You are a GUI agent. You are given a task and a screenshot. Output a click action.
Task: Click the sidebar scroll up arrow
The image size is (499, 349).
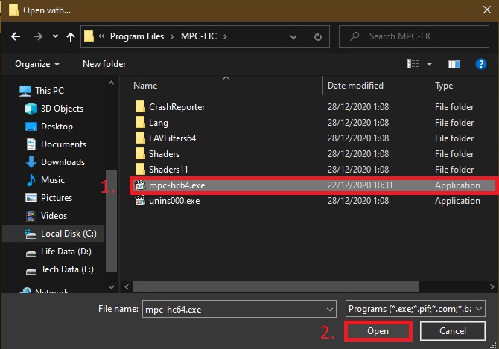pyautogui.click(x=112, y=83)
